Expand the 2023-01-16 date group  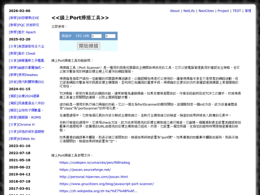(20, 146)
